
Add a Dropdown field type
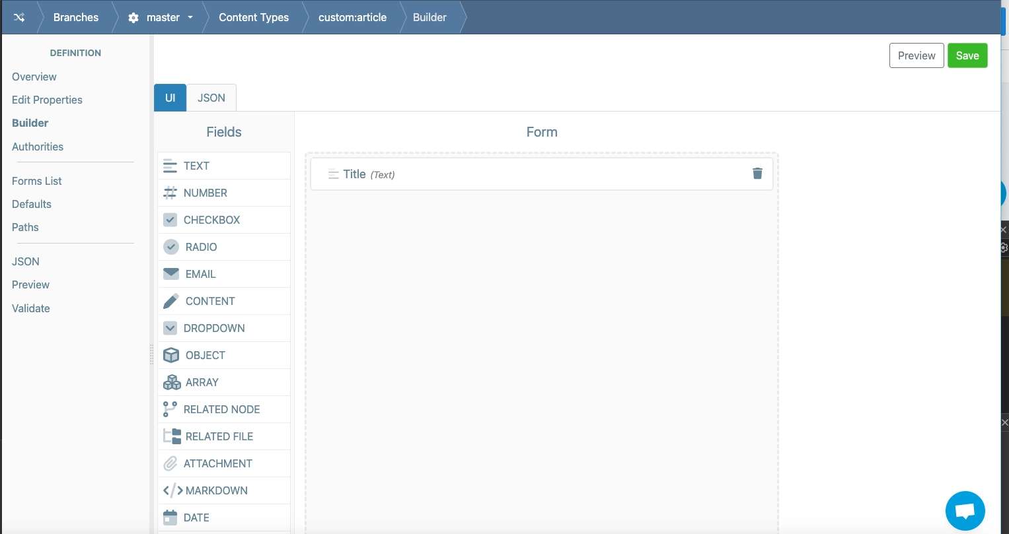coord(214,328)
